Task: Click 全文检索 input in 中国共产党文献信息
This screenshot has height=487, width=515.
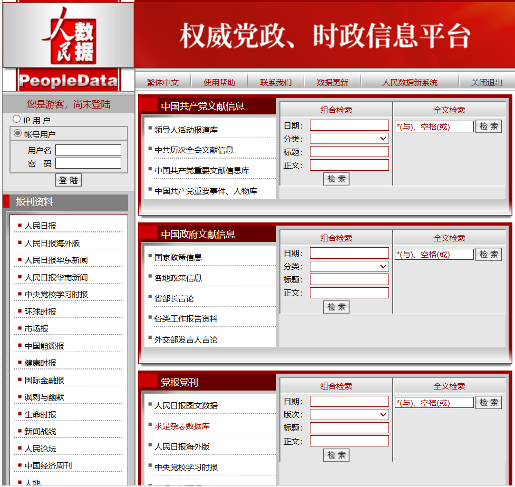Action: click(434, 126)
